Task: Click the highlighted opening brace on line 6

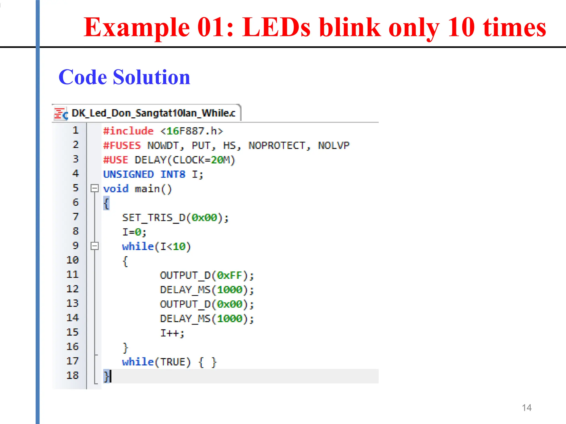Action: (x=106, y=203)
